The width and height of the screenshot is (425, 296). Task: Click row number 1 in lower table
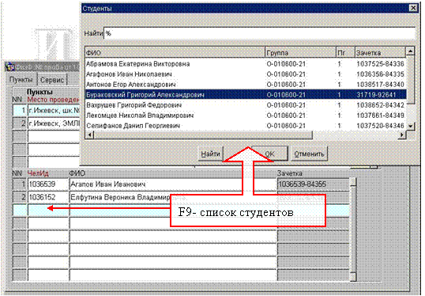[20, 184]
